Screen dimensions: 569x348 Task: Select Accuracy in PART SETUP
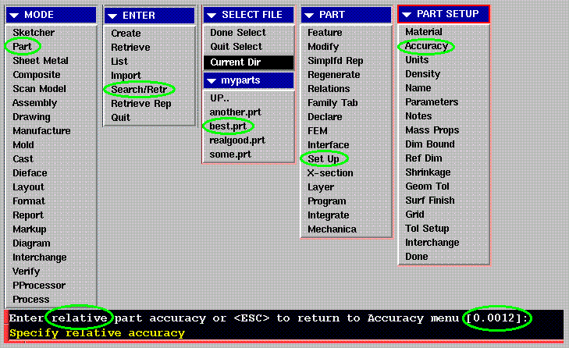pyautogui.click(x=426, y=46)
